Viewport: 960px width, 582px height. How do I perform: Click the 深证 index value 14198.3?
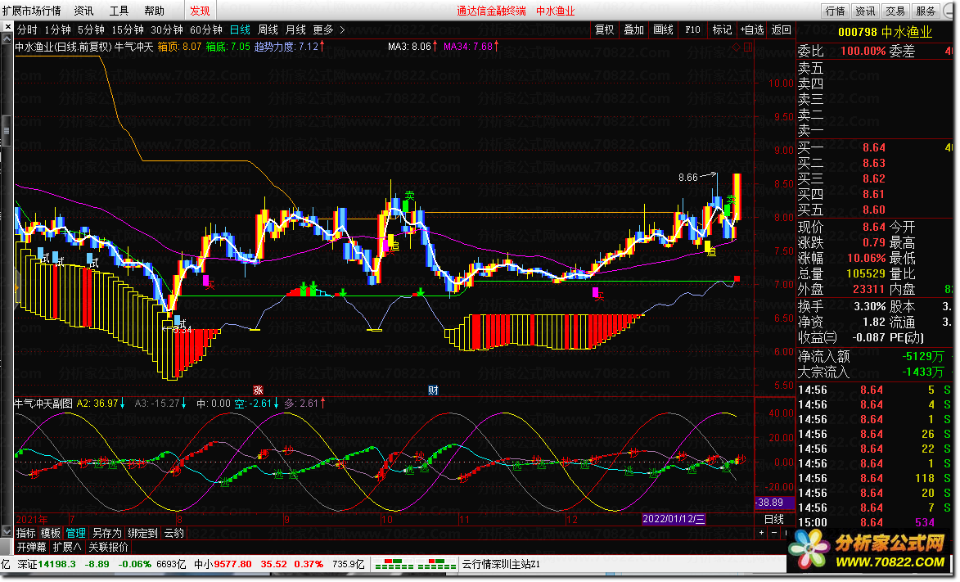coord(57,564)
